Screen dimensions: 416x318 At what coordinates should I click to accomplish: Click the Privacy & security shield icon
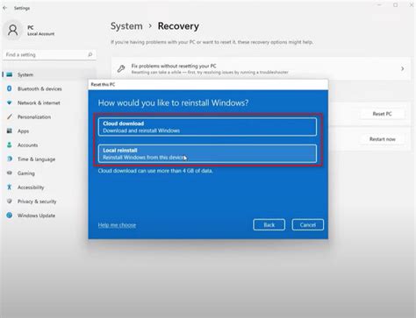10,201
